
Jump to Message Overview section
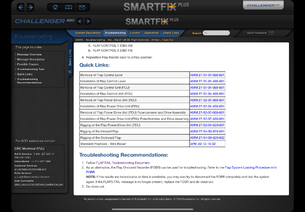coord(30,55)
